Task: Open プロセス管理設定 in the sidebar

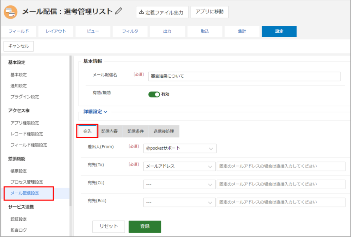Action: click(27, 182)
